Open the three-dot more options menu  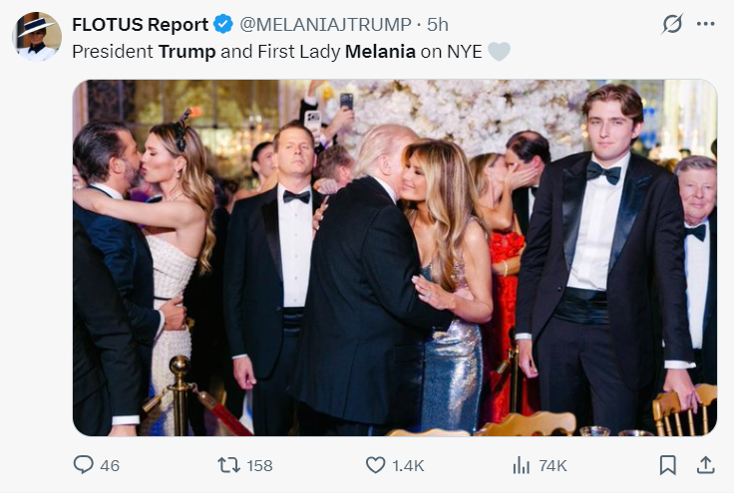[x=705, y=24]
